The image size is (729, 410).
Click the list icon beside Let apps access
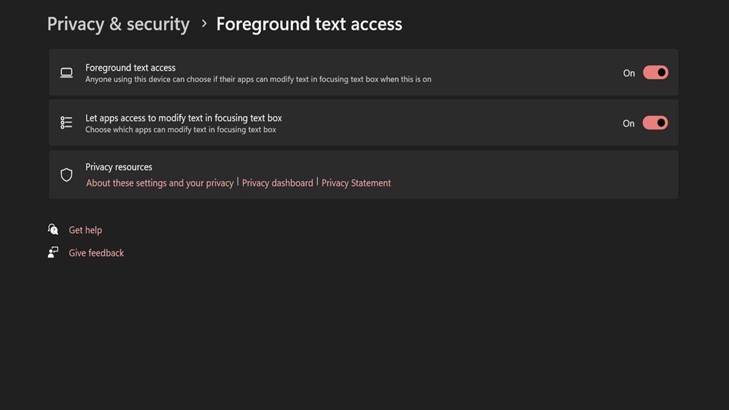(66, 123)
